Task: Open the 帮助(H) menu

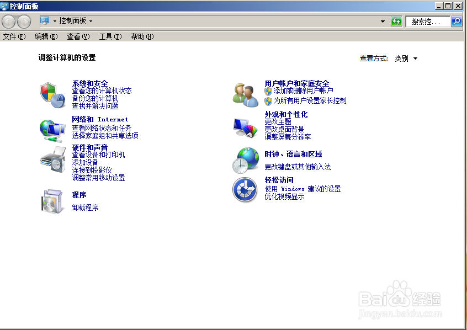Action: point(142,36)
